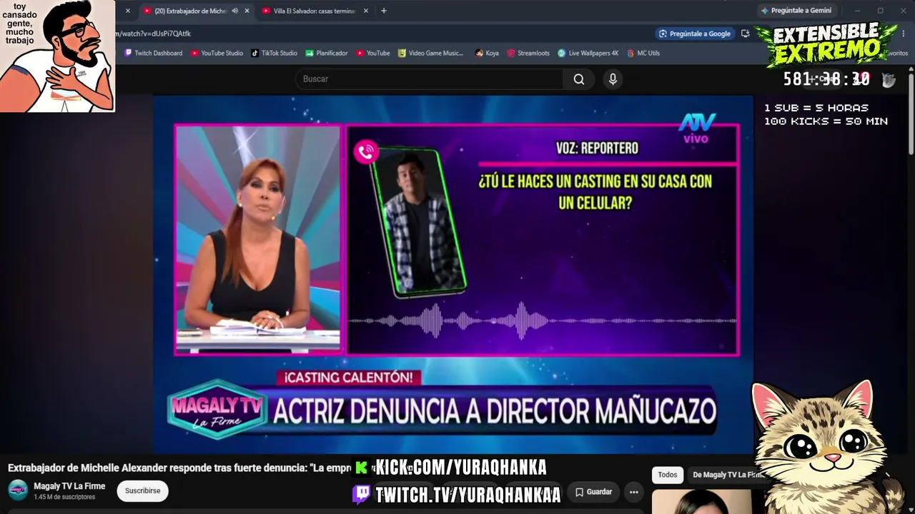The width and height of the screenshot is (915, 514).
Task: Open the TikTok Studio bookmark
Action: point(274,53)
